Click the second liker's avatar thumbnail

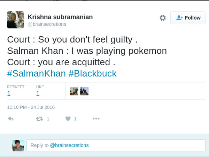pos(84,91)
